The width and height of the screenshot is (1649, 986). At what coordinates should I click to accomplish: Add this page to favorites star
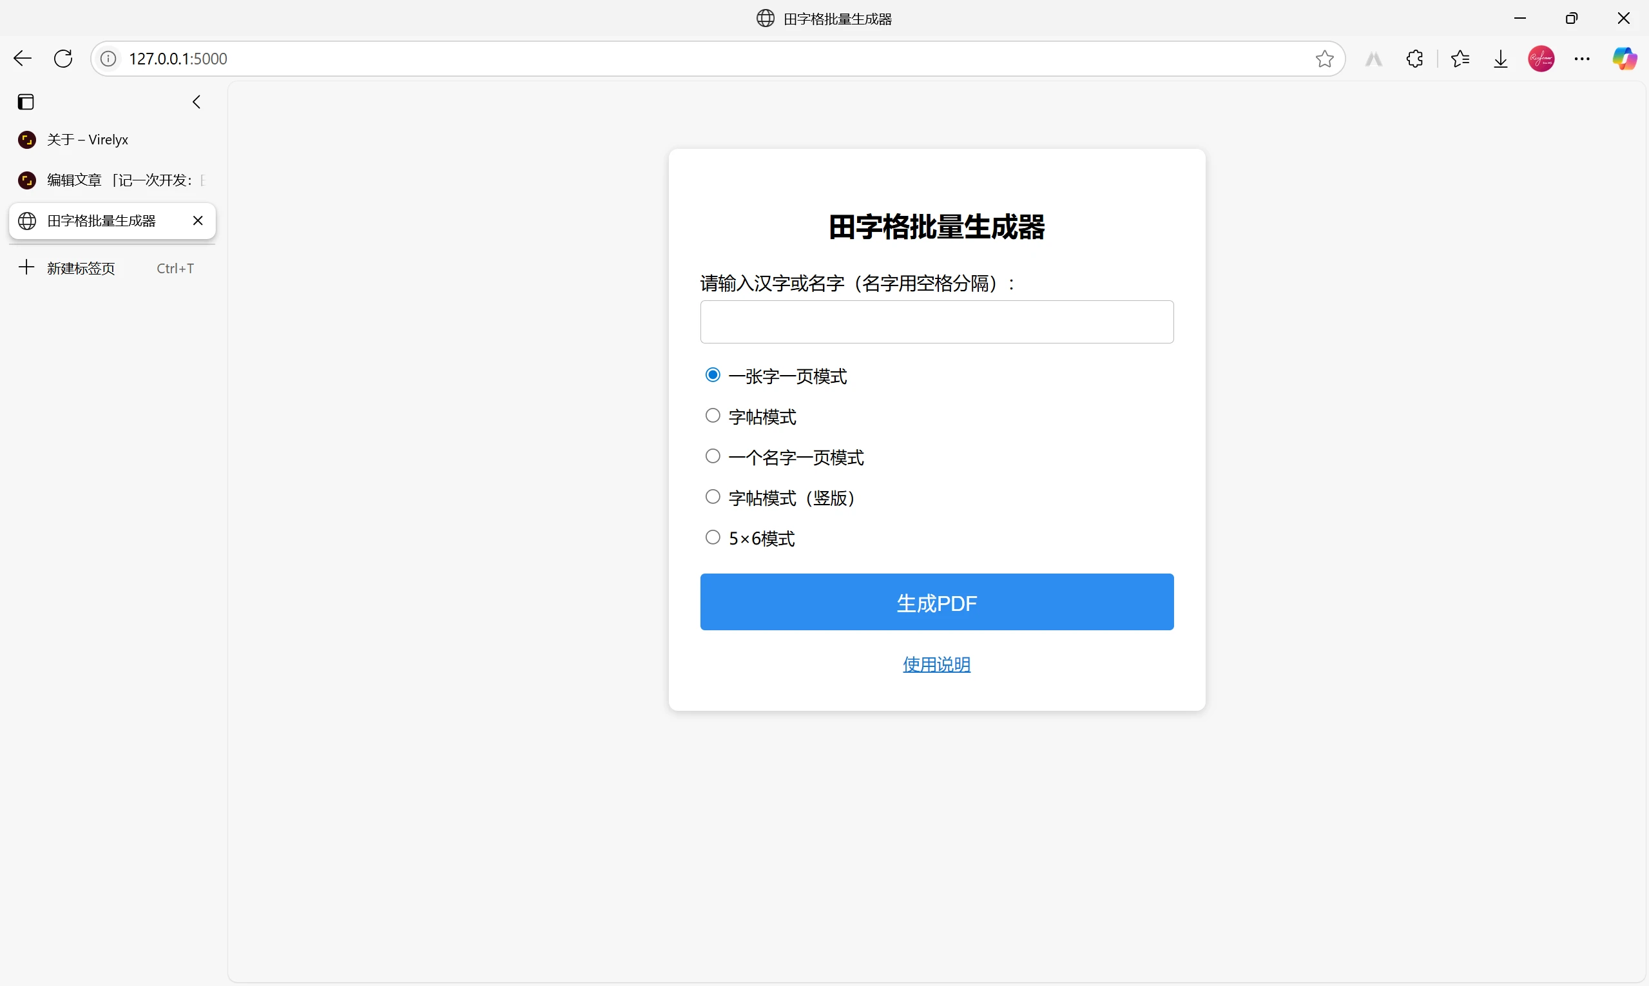(x=1324, y=59)
